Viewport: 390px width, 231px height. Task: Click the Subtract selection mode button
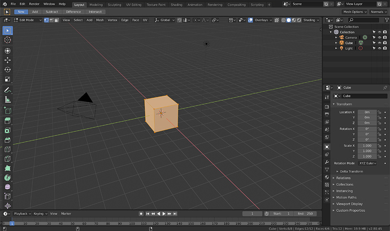52,12
